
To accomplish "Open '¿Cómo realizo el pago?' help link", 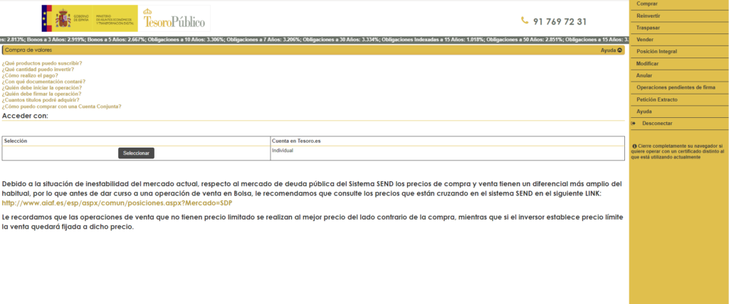I will point(30,75).
